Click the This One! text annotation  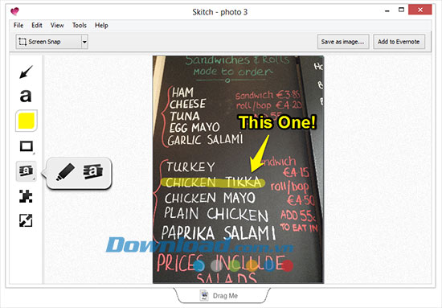coord(277,122)
